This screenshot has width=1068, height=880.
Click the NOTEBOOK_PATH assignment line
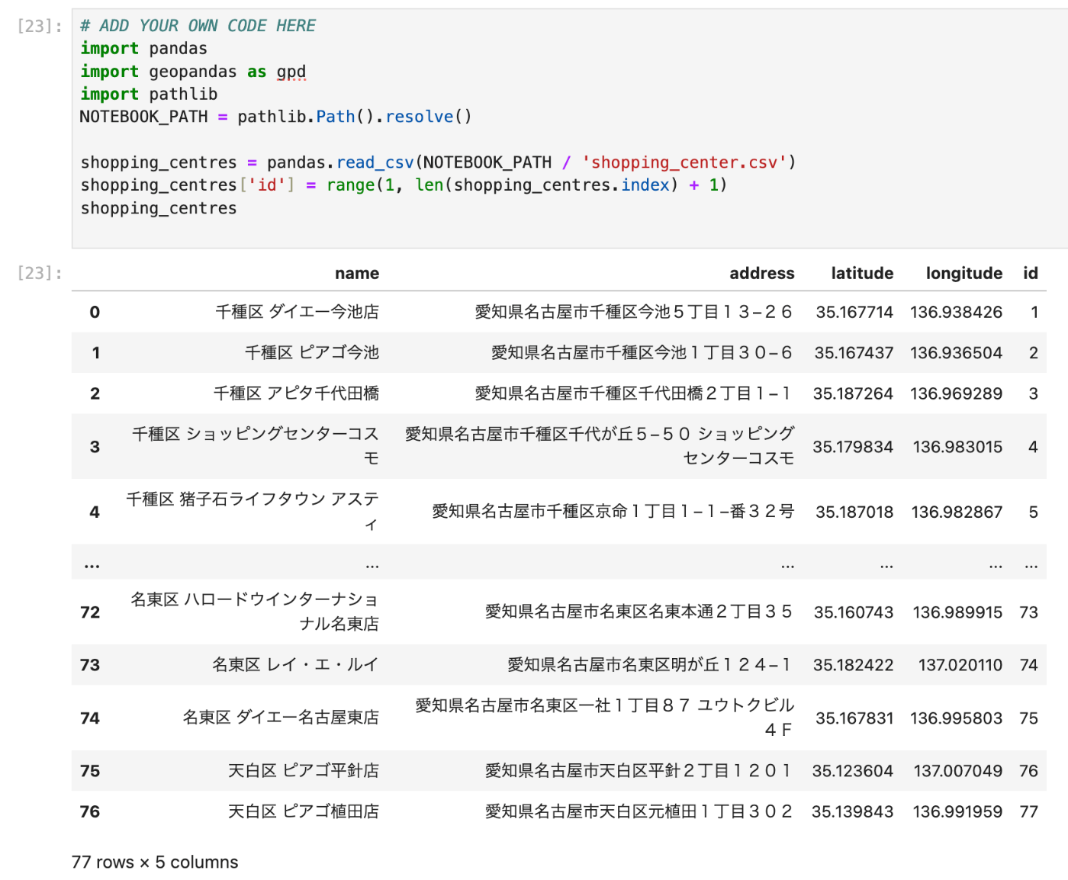click(x=275, y=117)
